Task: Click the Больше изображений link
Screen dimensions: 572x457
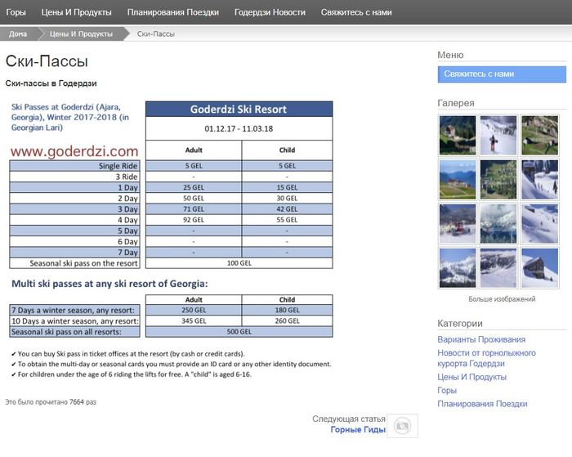Action: click(502, 299)
